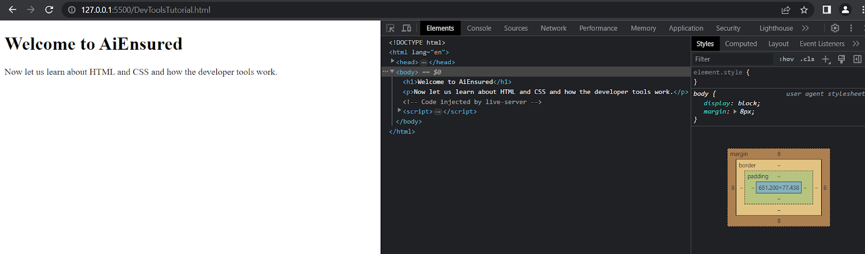View site information icon in the address bar
This screenshot has height=254, width=865.
click(x=72, y=10)
